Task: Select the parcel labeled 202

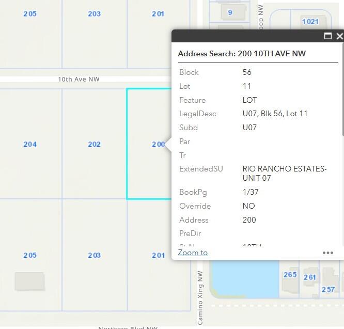Action: pyautogui.click(x=94, y=144)
